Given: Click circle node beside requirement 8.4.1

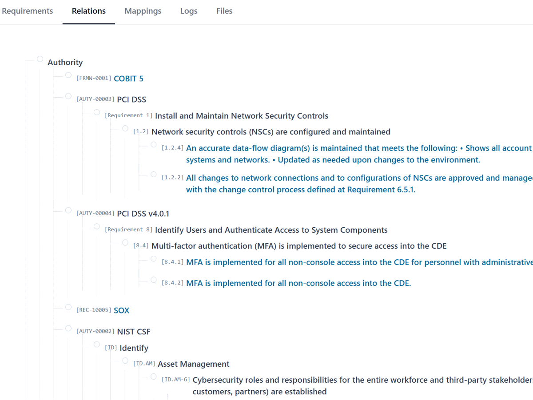Looking at the screenshot, I should tap(154, 258).
